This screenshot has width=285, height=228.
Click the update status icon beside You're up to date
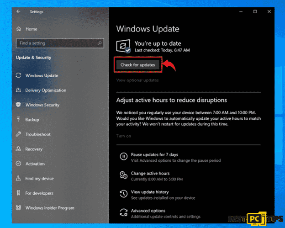click(x=123, y=46)
